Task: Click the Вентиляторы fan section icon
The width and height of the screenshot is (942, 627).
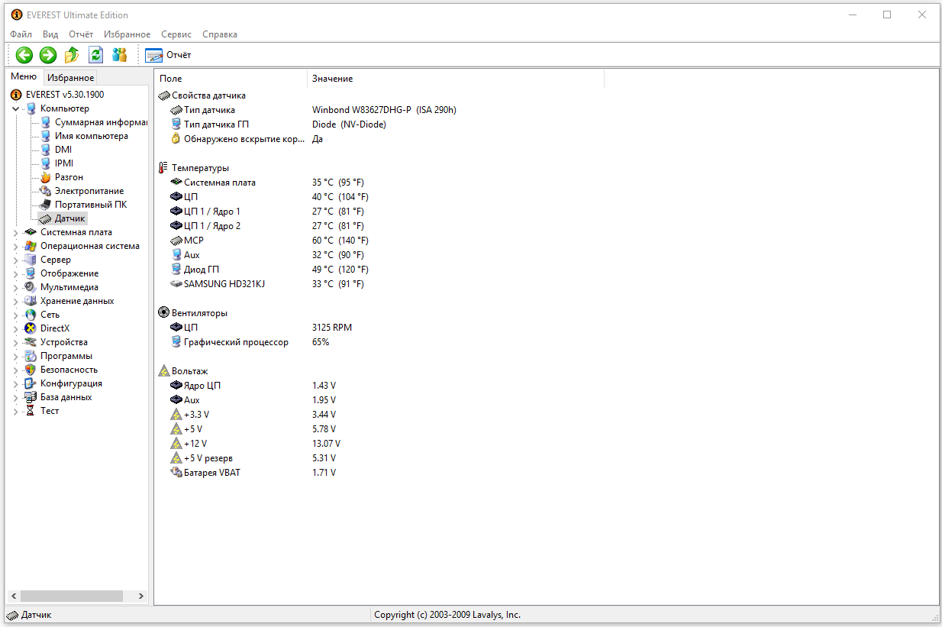Action: tap(164, 313)
